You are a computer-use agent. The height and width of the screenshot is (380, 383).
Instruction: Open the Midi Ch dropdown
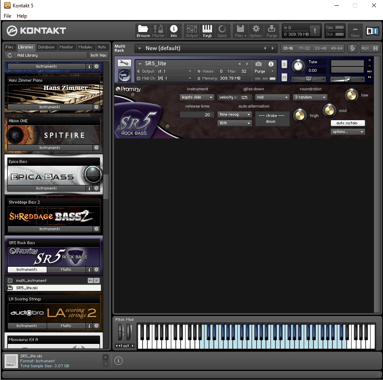coord(164,78)
